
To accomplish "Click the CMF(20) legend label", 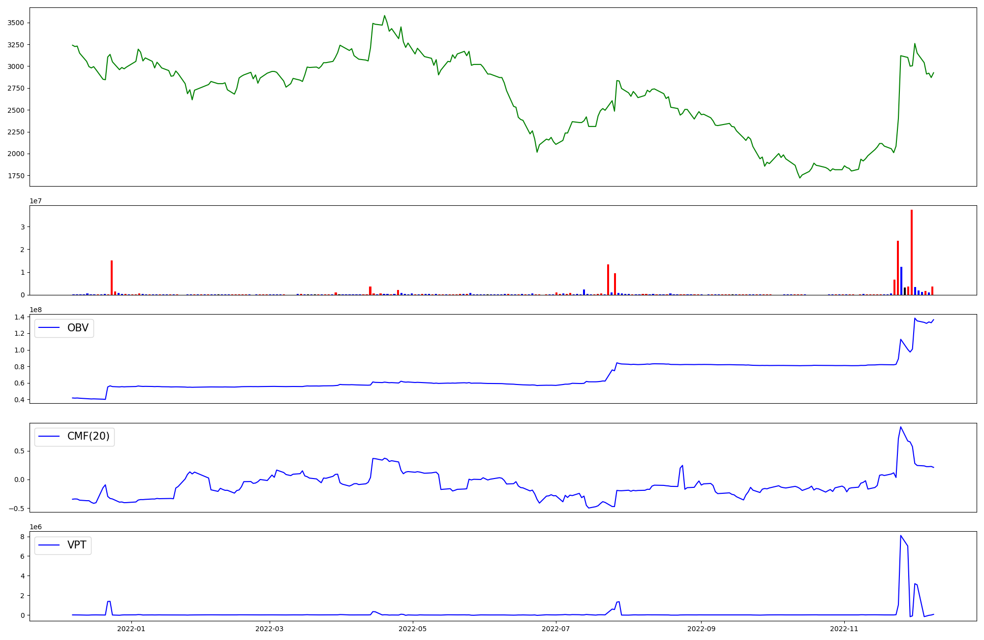I will [88, 437].
